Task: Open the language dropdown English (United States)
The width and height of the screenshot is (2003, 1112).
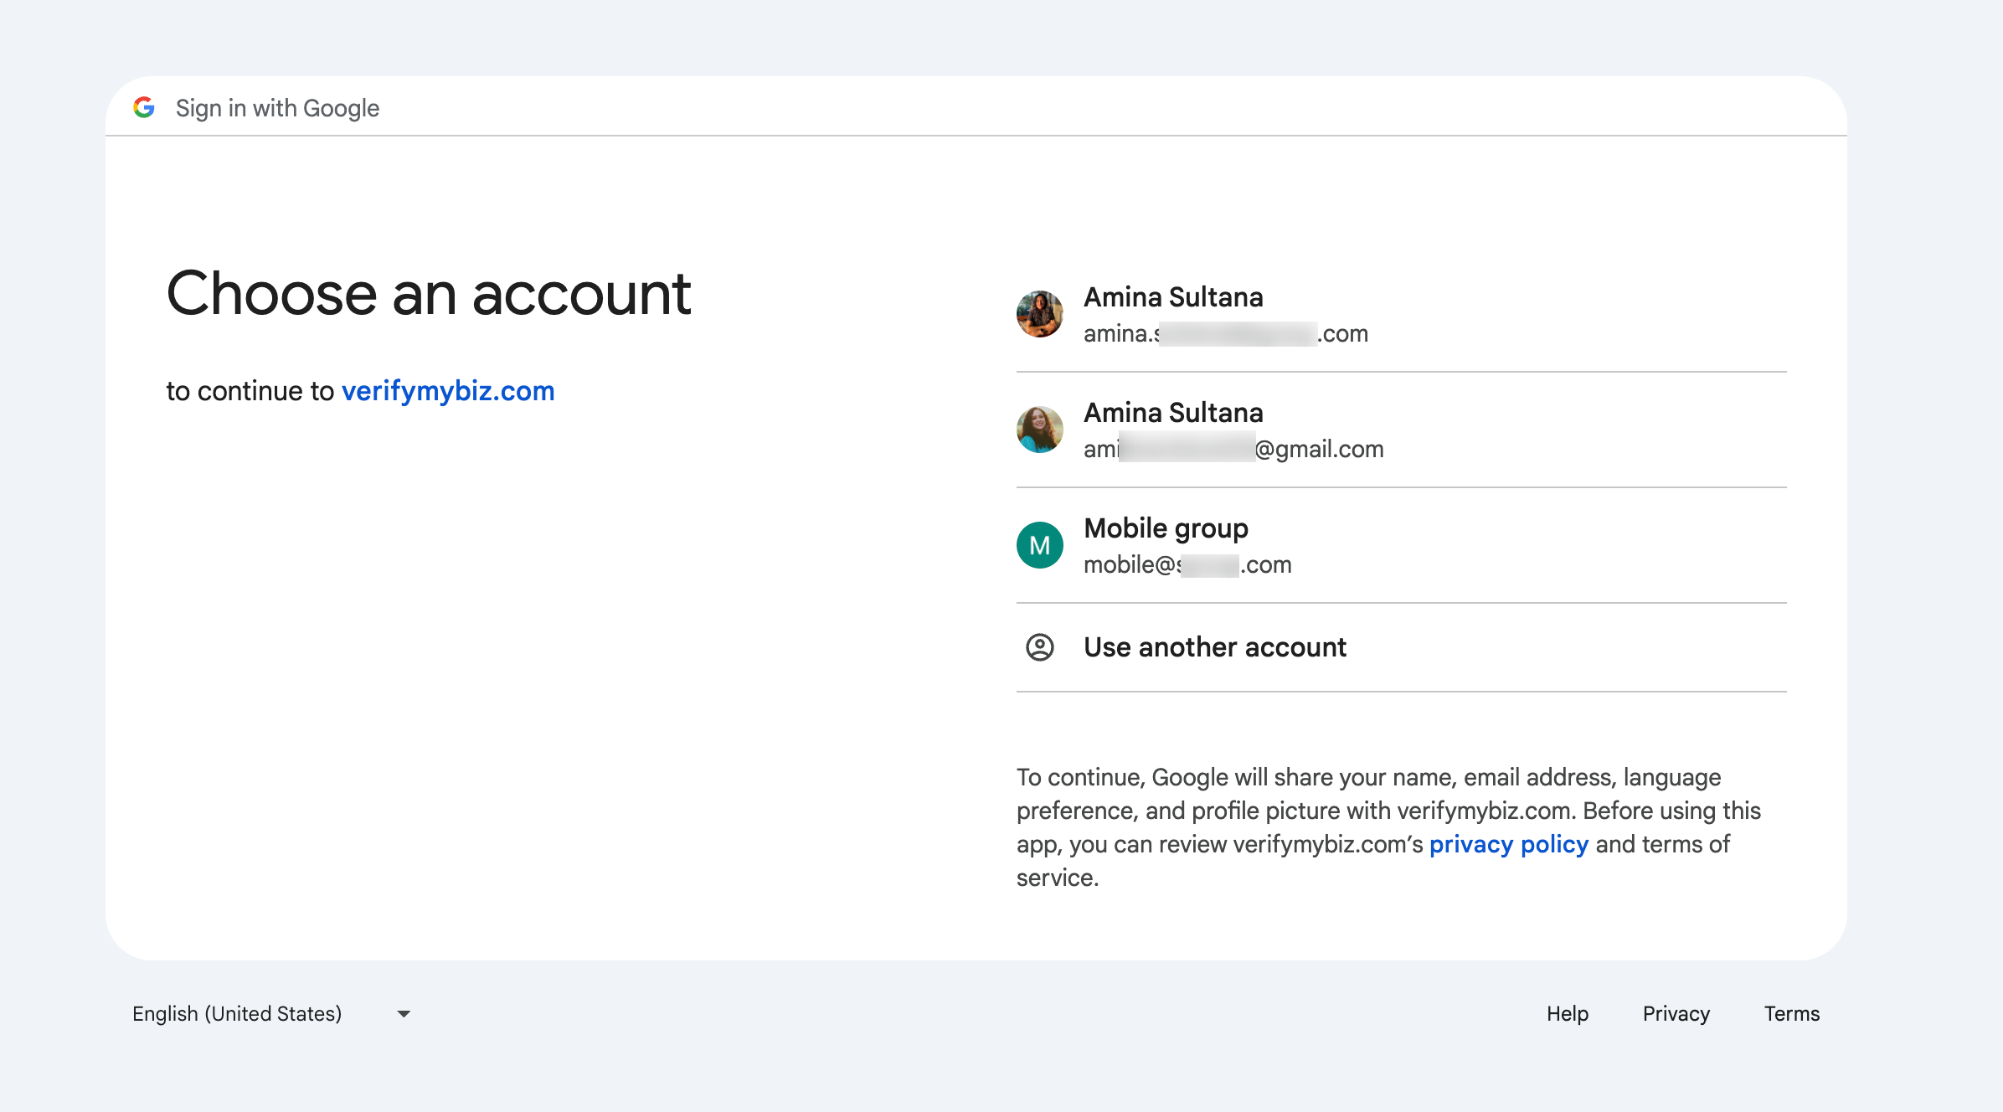Action: 271,1014
